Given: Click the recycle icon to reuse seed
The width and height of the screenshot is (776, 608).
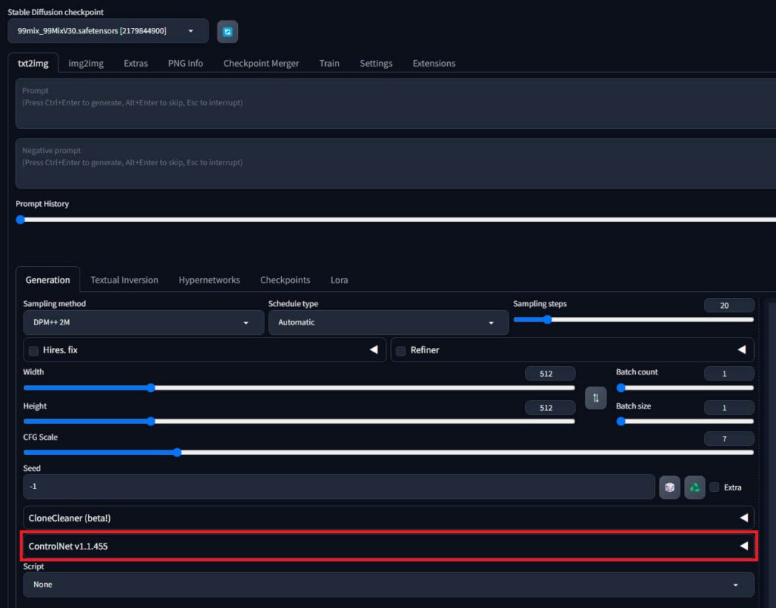Looking at the screenshot, I should pyautogui.click(x=695, y=487).
